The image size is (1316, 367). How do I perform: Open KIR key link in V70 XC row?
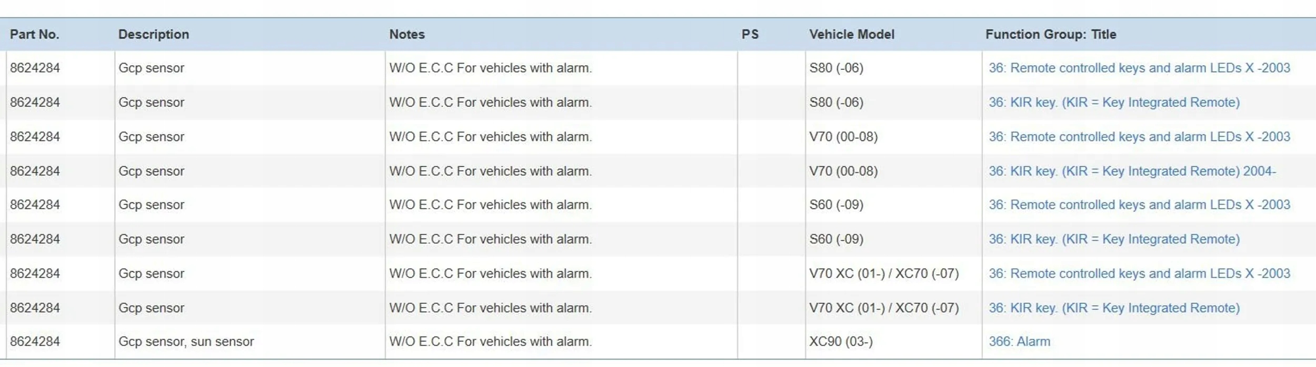pyautogui.click(x=1114, y=308)
